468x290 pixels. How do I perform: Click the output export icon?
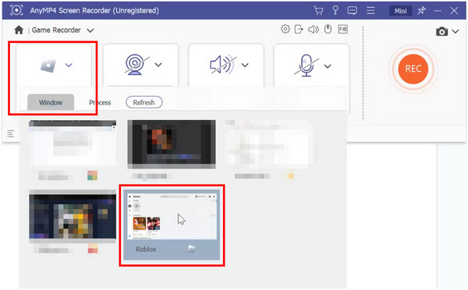pyautogui.click(x=299, y=30)
